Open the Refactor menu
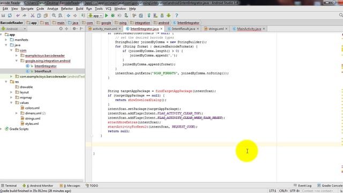 coord(66,9)
